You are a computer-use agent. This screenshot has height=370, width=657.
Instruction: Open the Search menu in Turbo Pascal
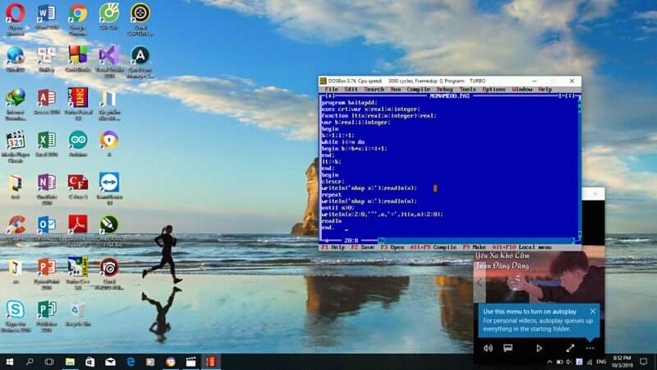(x=374, y=89)
